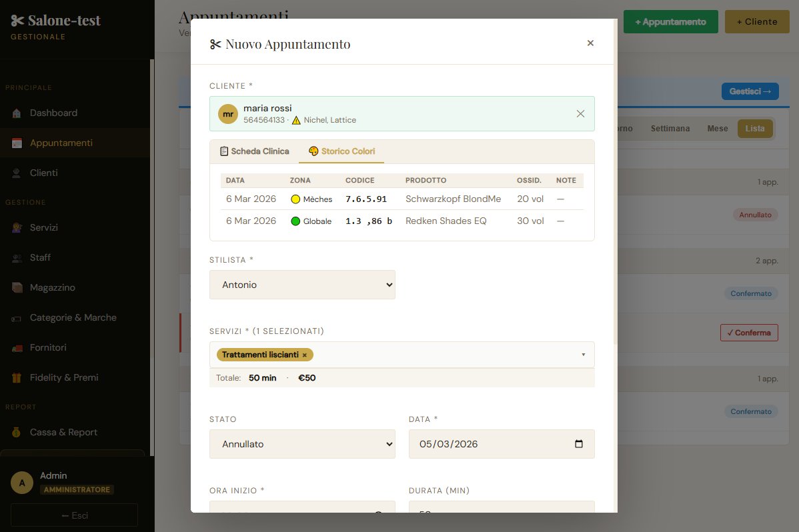Click the Staff people icon in sidebar

[16, 258]
